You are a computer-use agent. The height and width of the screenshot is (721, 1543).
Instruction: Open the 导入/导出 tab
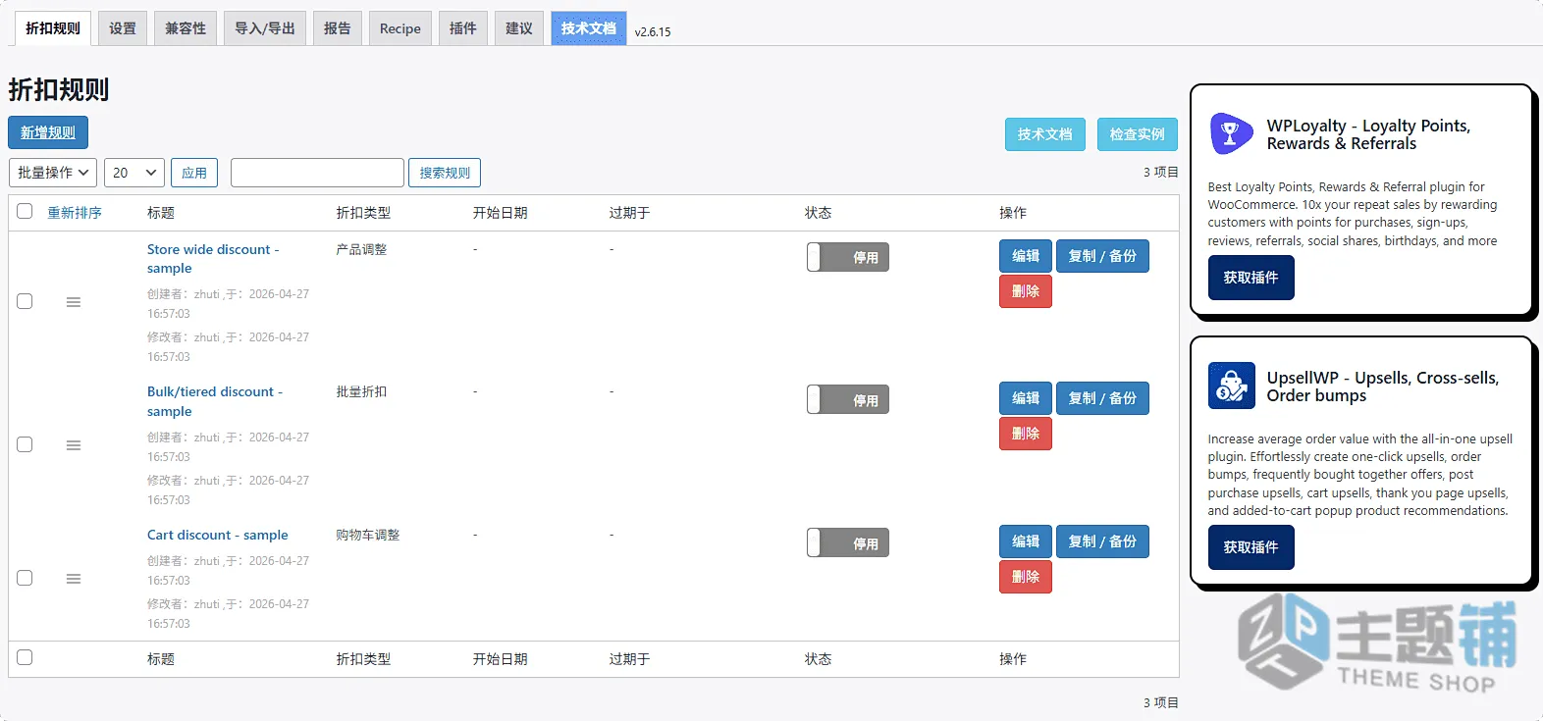[x=265, y=28]
